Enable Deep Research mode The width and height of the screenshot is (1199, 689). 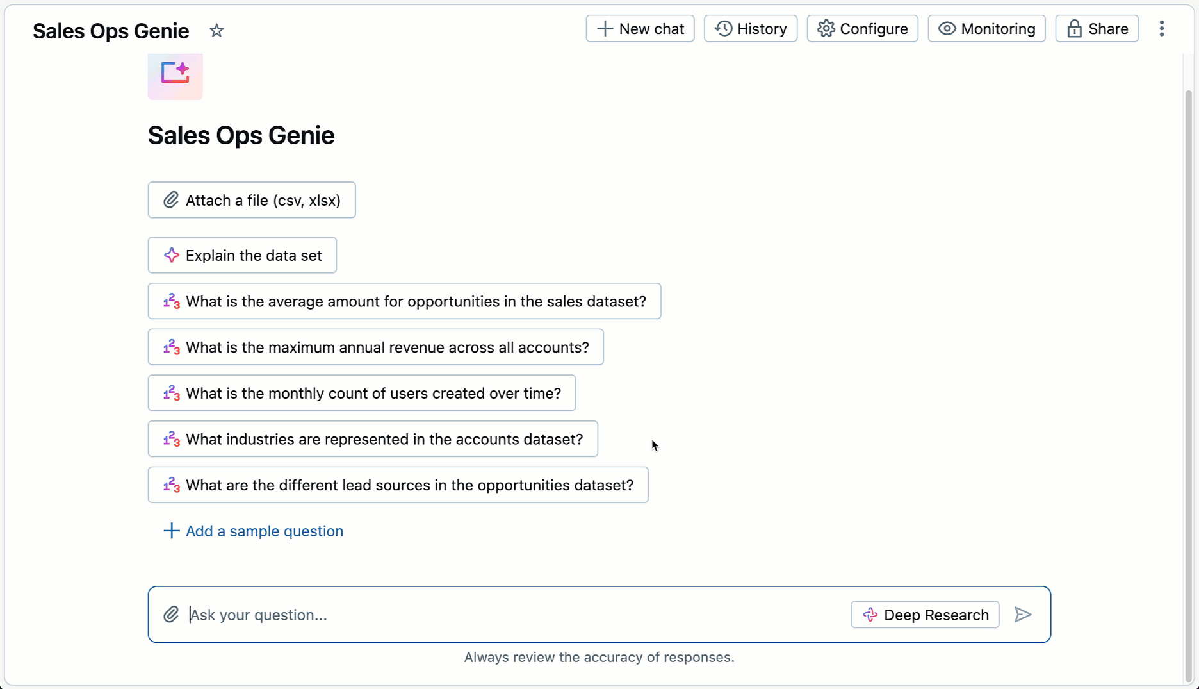(924, 614)
